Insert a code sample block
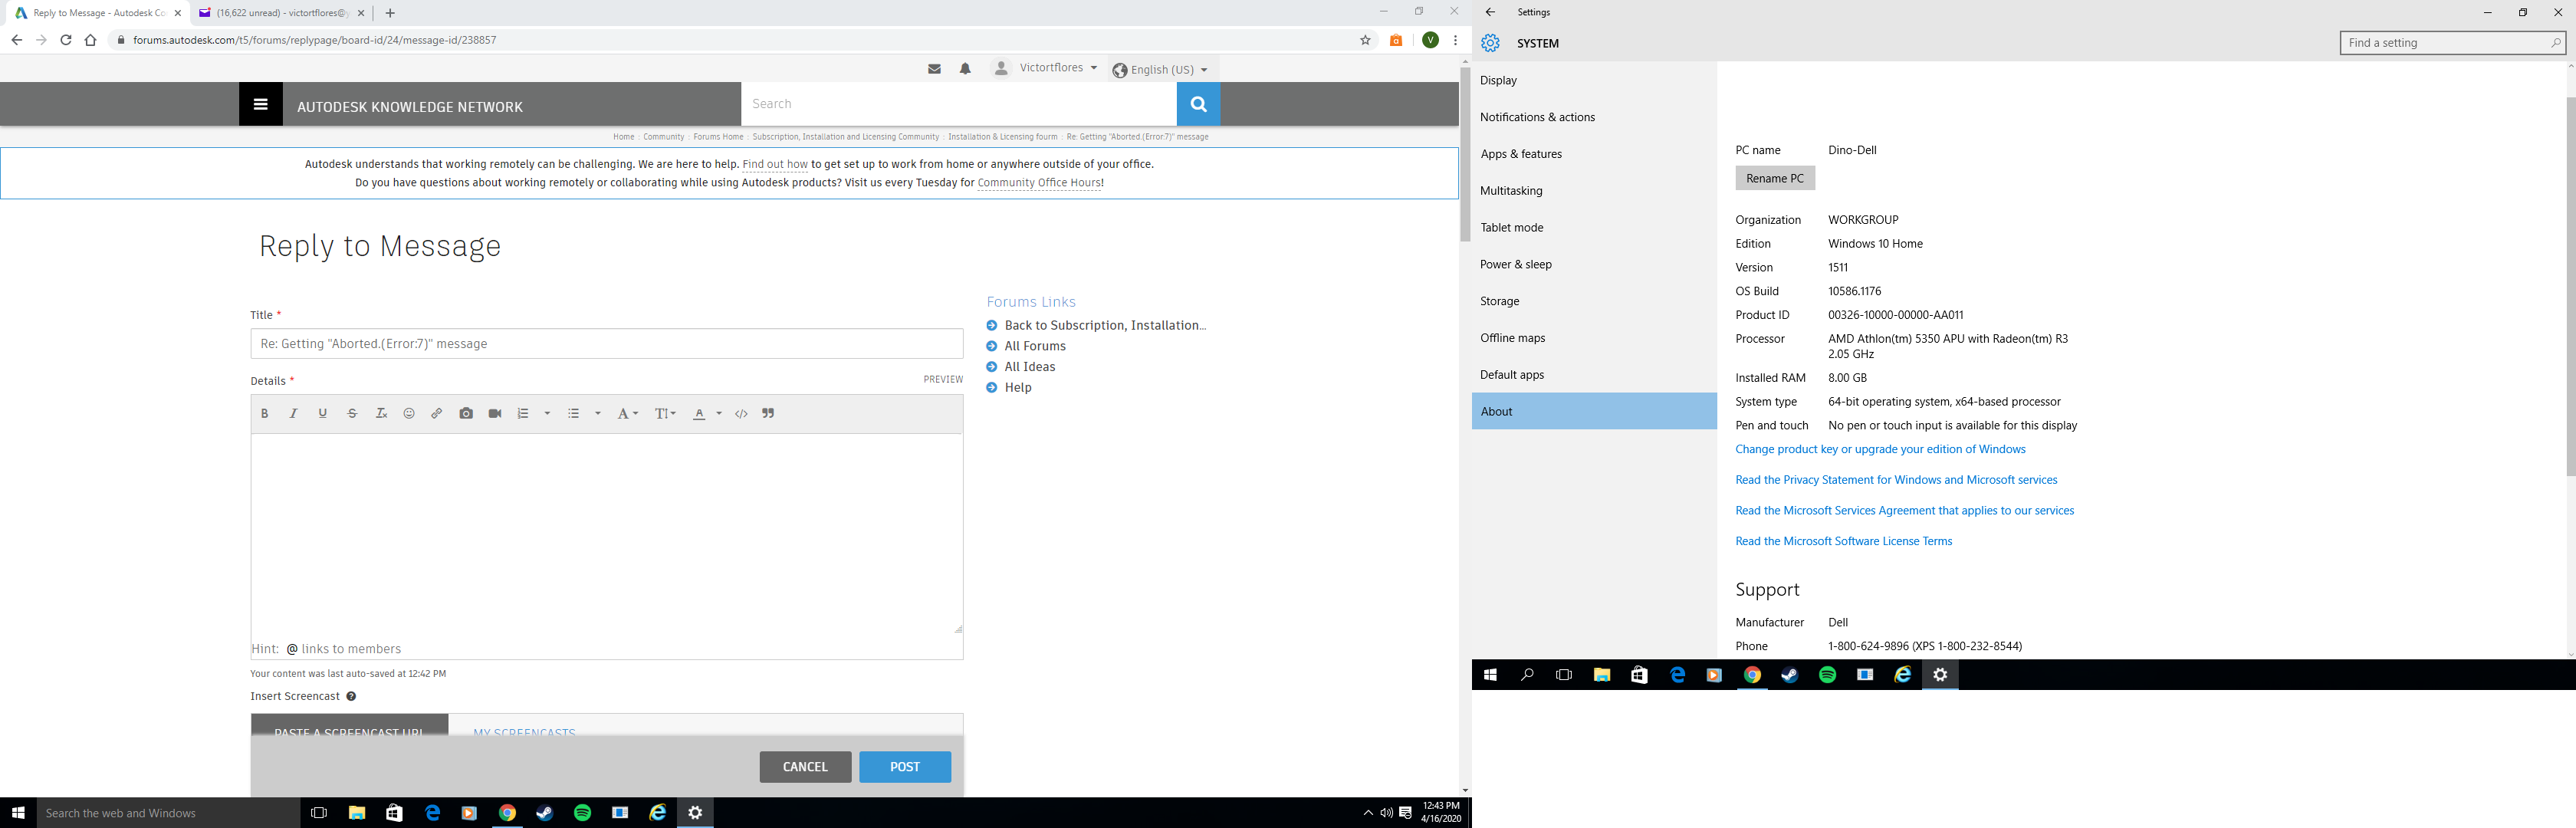This screenshot has width=2576, height=828. [x=741, y=413]
